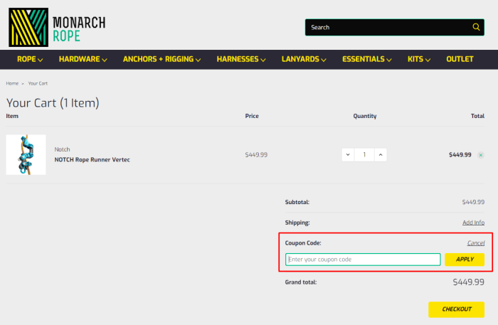Open the LANYARDS dropdown menu
The height and width of the screenshot is (325, 498).
[x=304, y=59]
